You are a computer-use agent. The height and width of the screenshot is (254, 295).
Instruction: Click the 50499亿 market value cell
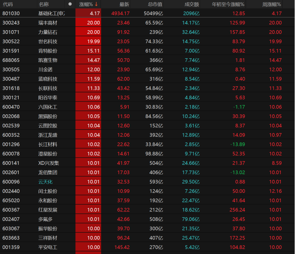(153, 13)
